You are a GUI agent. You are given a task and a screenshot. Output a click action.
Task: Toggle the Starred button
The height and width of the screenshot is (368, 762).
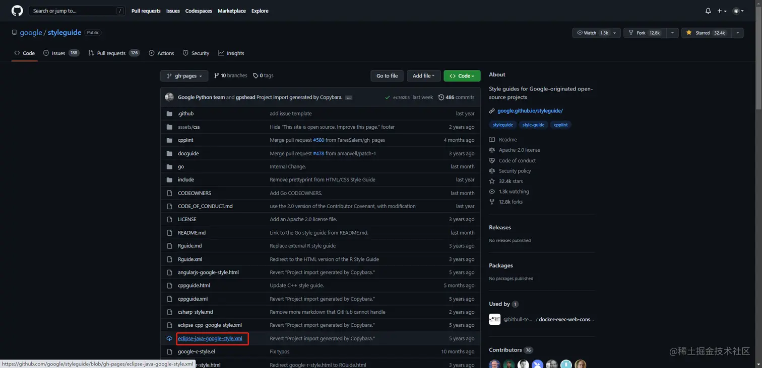coord(706,33)
